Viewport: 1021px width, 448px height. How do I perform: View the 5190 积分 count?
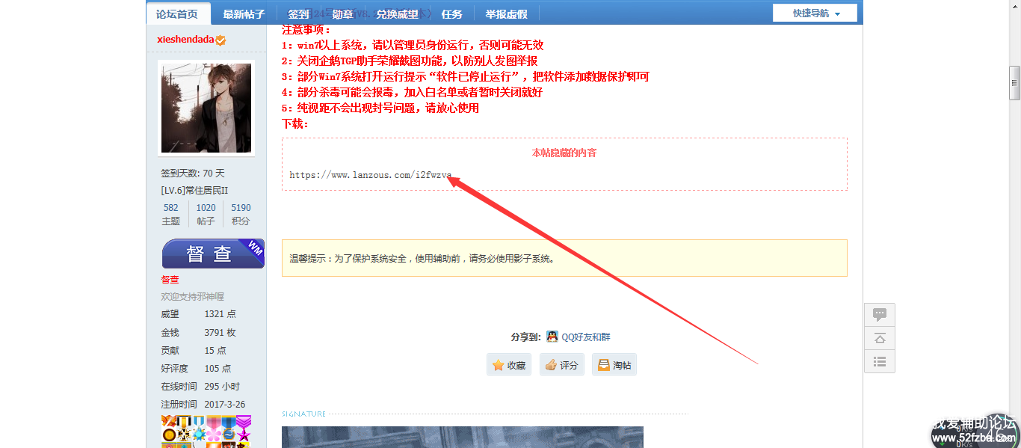tap(241, 214)
